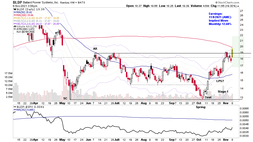This screenshot has height=142, width=253.
Task: Click the Last 19.39 value
Action: tap(182, 6)
